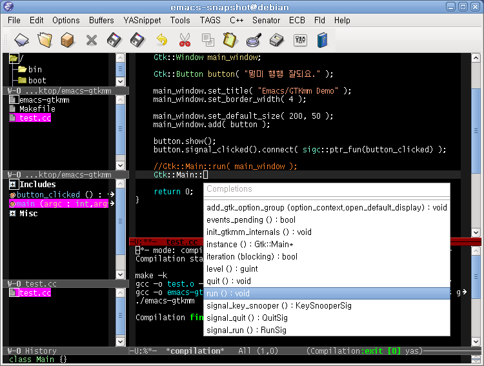Choose 'signal_key_snooper' completion entry

[327, 306]
